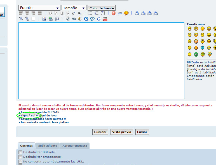Viewport: 216px width, 165px height.
Task: Open topic Leva de encendido NUEVAS
Action: click(x=40, y=112)
